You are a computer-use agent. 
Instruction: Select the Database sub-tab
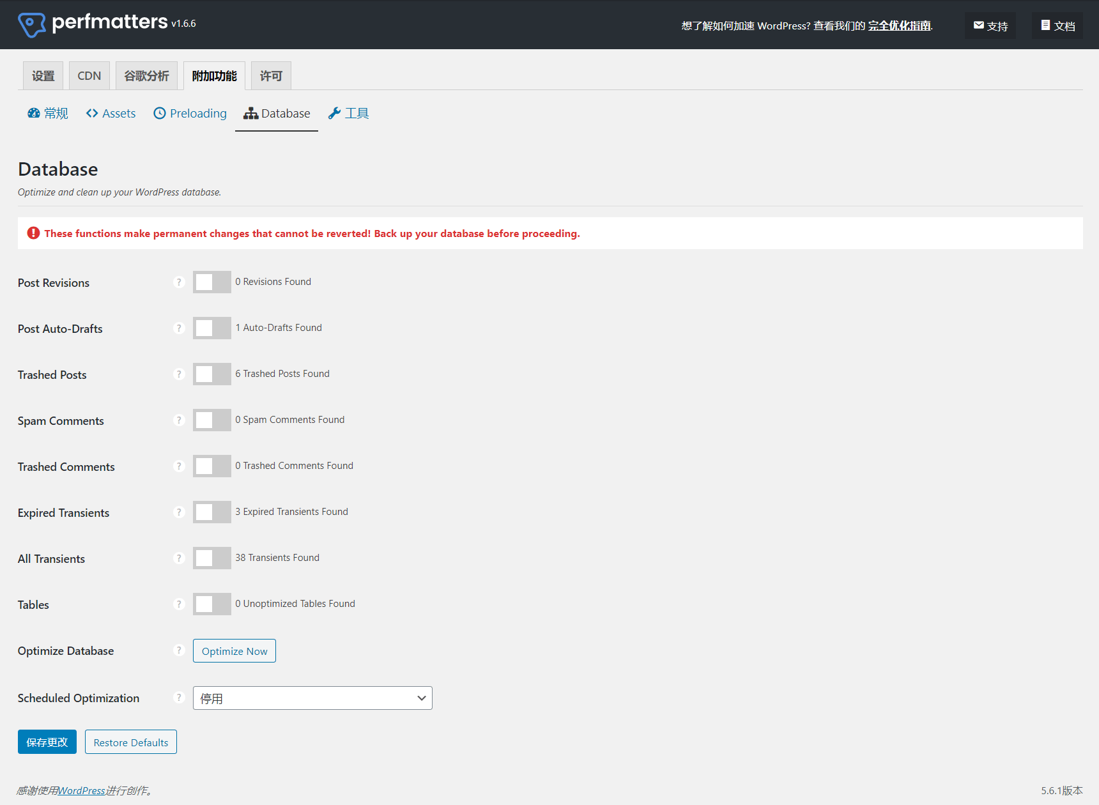tap(277, 113)
